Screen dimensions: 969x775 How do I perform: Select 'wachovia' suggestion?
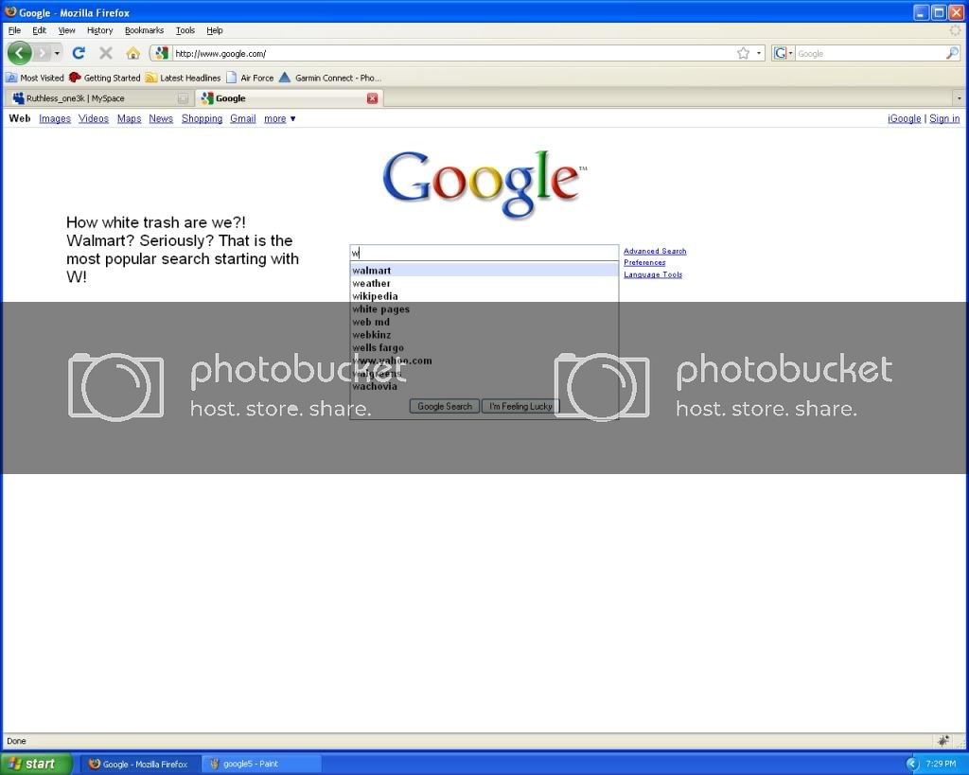[484, 387]
